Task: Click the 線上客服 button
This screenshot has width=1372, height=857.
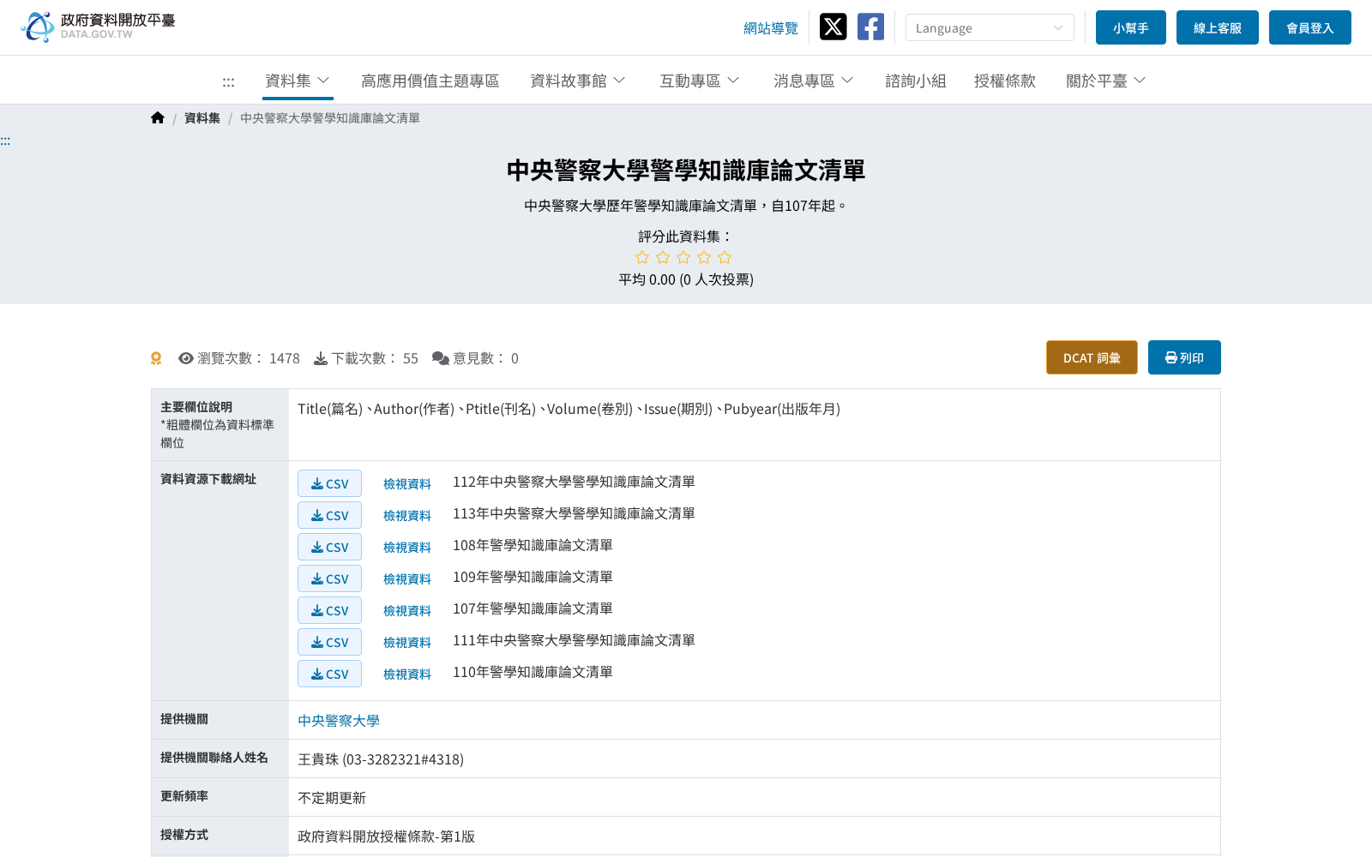Action: pyautogui.click(x=1218, y=27)
